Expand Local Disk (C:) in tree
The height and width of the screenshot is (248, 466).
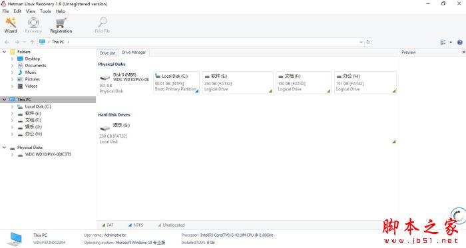tap(12, 106)
